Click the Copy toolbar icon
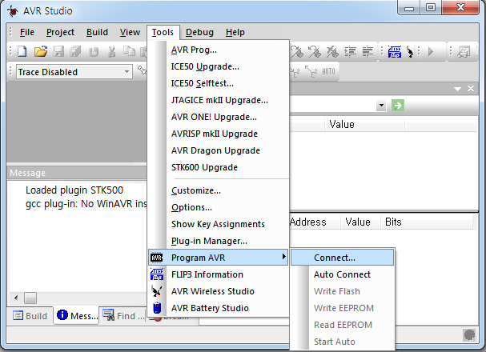The width and height of the screenshot is (486, 352). (x=129, y=51)
